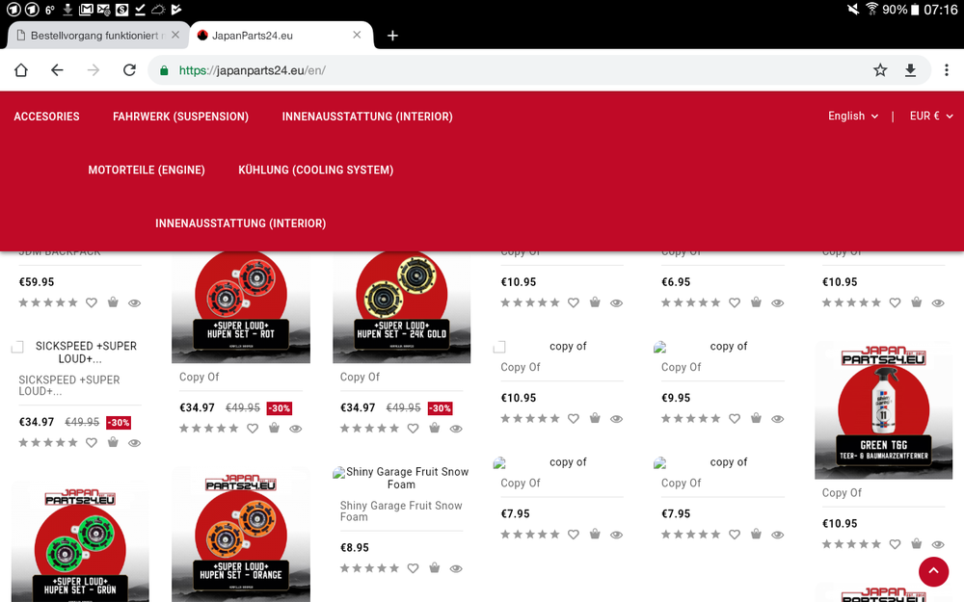The width and height of the screenshot is (964, 602).
Task: Tap the 07:16 clock
Action: [941, 10]
